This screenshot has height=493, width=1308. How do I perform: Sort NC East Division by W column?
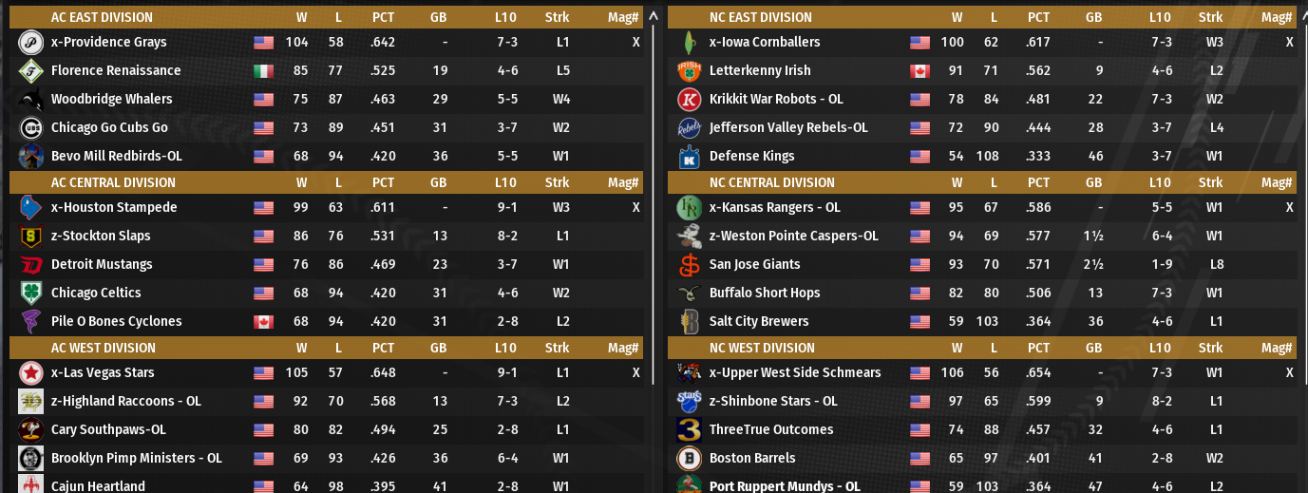[957, 18]
